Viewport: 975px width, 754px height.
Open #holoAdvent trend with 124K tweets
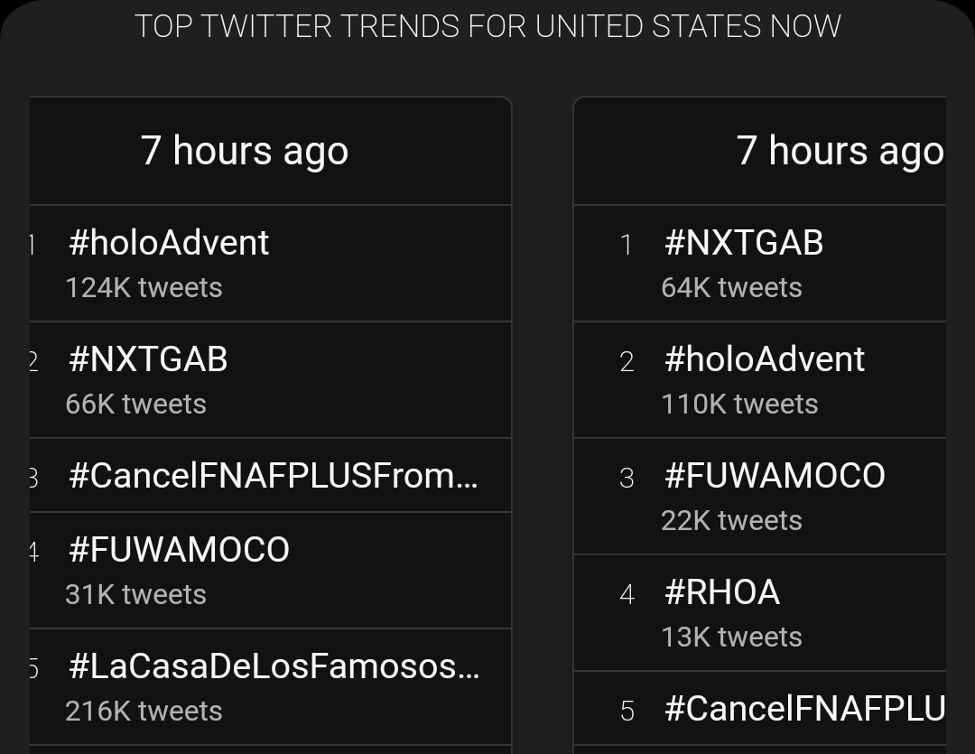(x=169, y=243)
